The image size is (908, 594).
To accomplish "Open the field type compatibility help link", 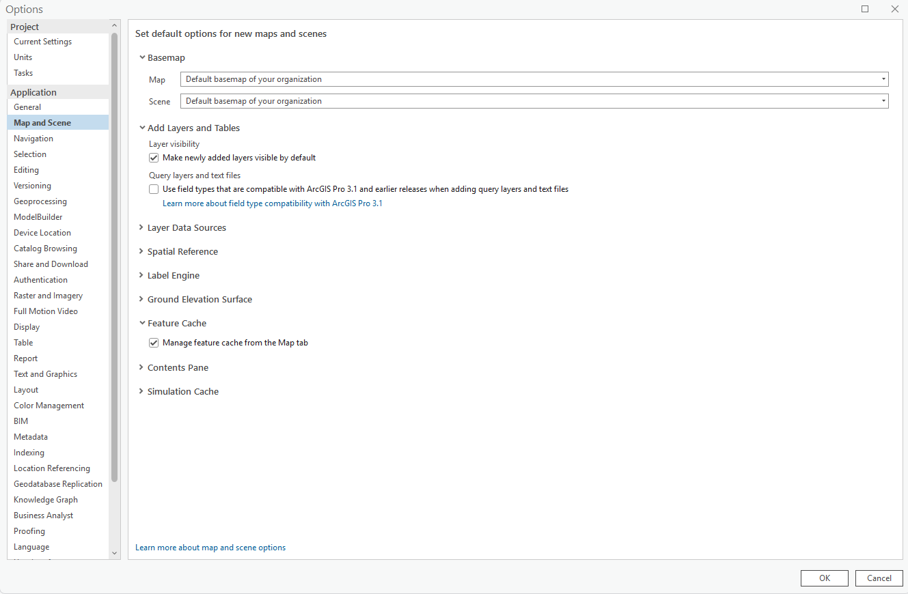I will coord(272,203).
